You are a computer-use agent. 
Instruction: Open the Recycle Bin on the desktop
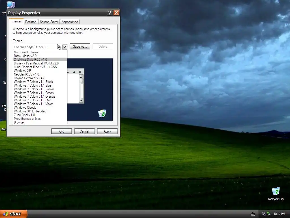(276, 194)
